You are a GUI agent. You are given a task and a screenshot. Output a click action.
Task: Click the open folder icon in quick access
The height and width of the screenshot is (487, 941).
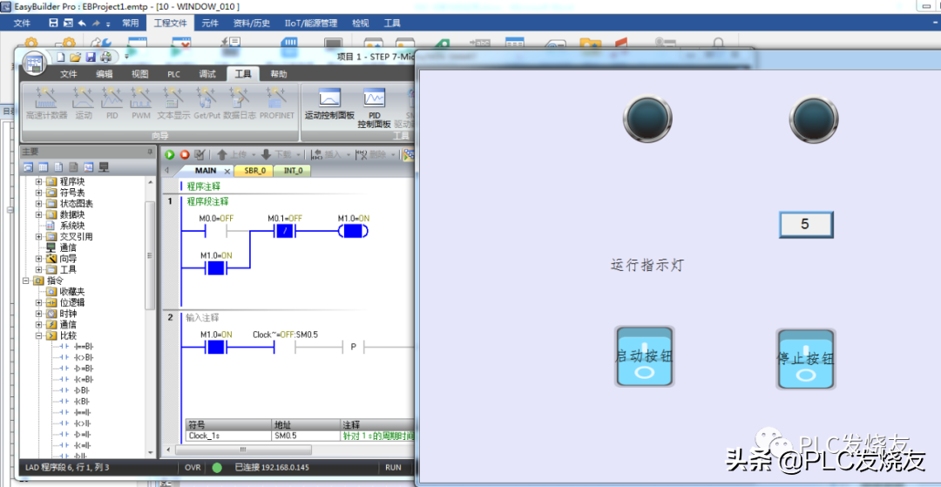click(76, 57)
